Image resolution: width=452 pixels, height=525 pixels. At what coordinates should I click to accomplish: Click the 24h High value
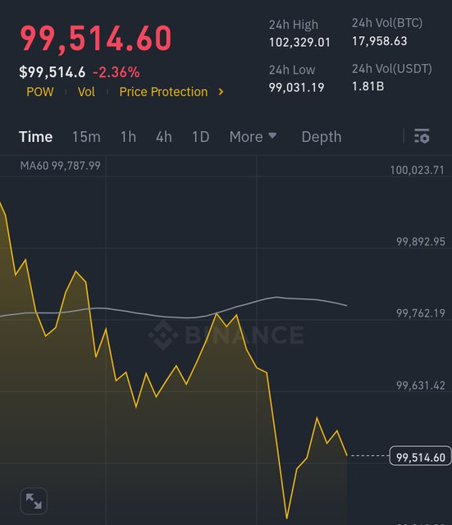coord(299,42)
